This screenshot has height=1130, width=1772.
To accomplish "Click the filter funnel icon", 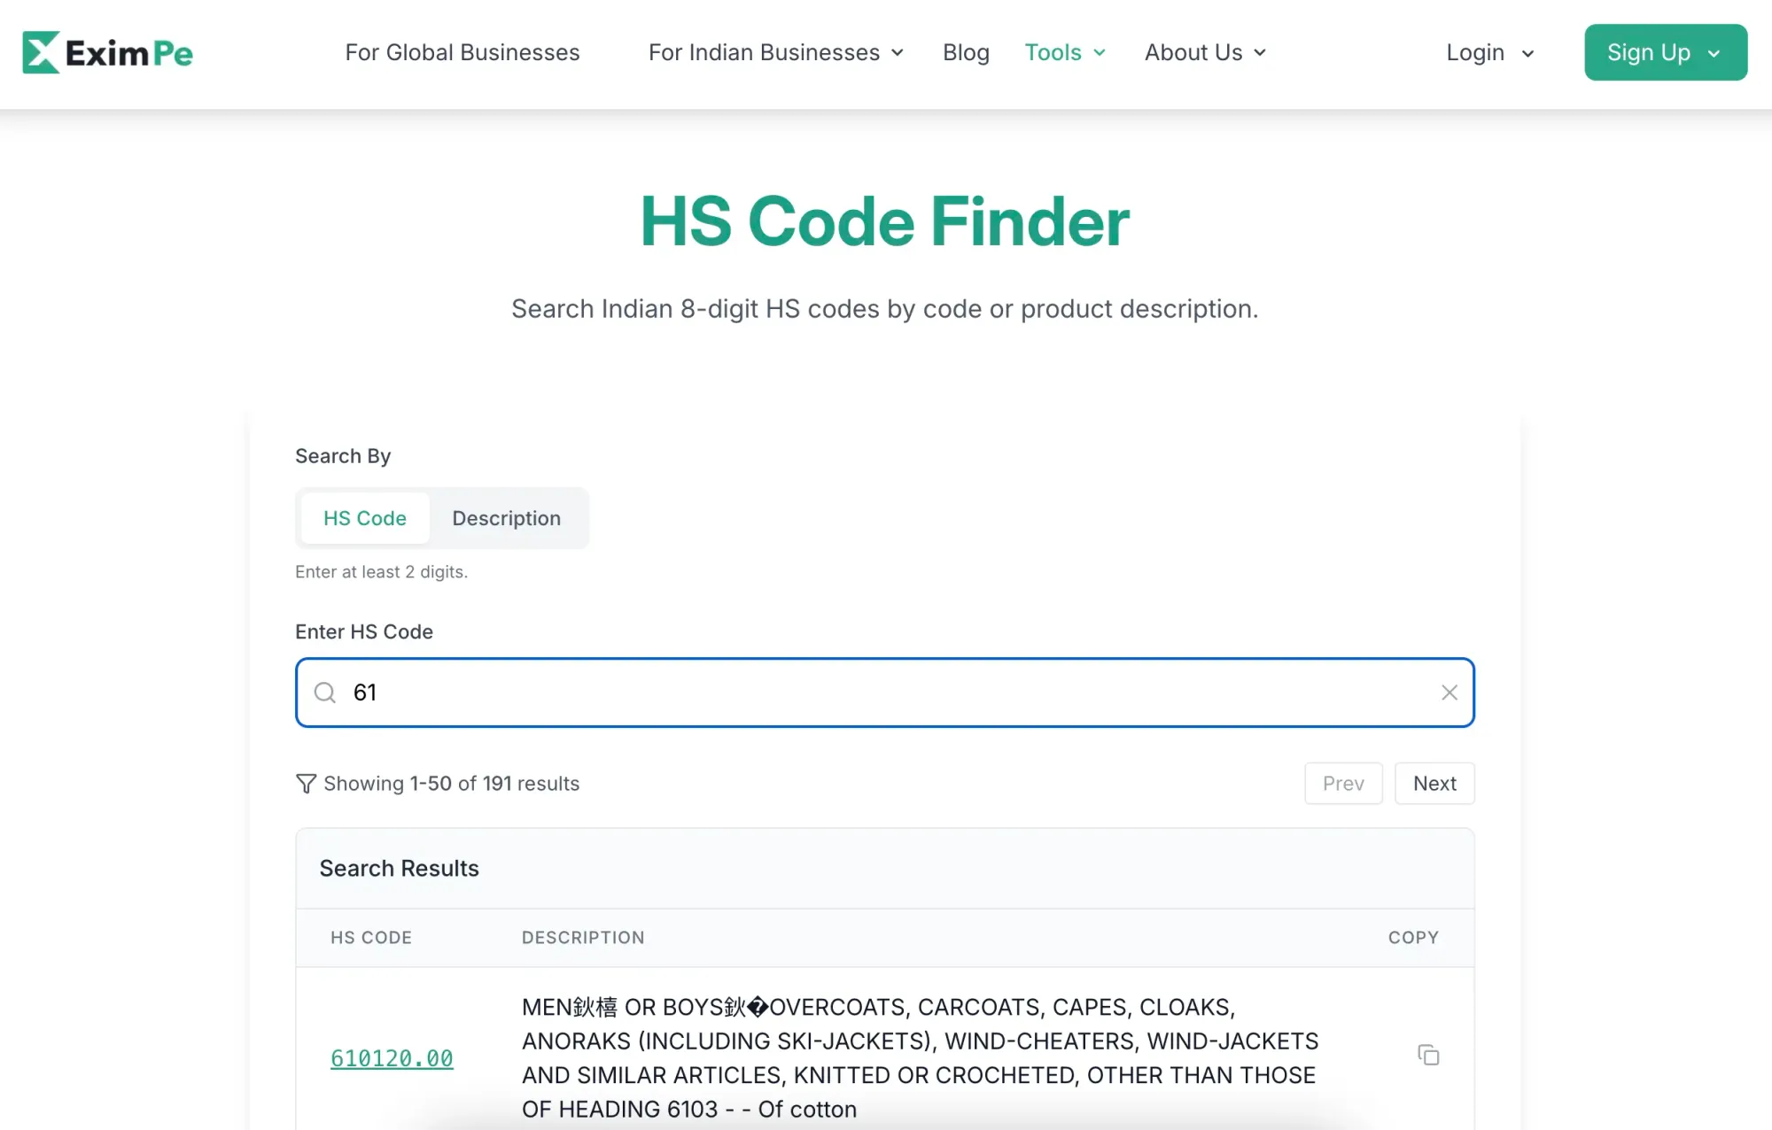I will [306, 784].
